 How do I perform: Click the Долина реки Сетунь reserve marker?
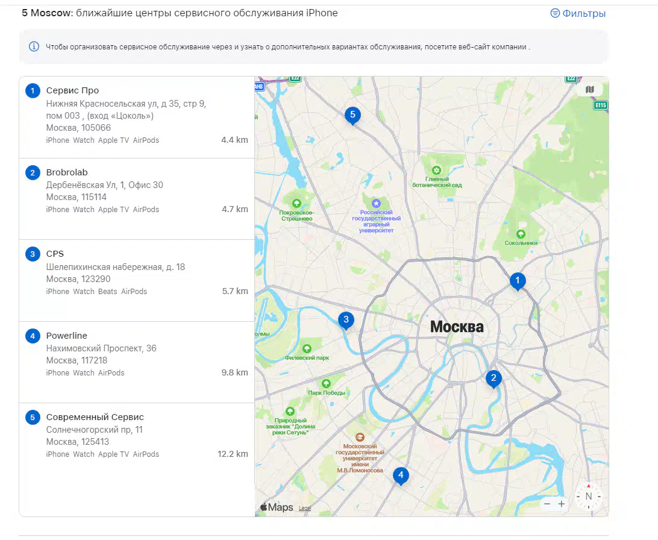tap(290, 411)
